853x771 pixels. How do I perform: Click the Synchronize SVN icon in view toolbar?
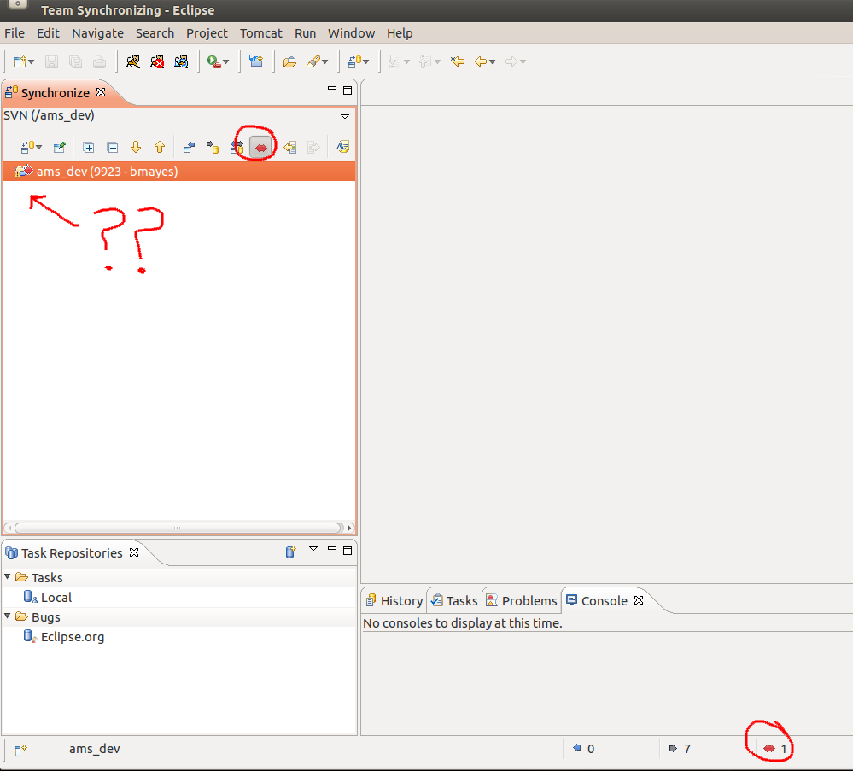coord(27,147)
